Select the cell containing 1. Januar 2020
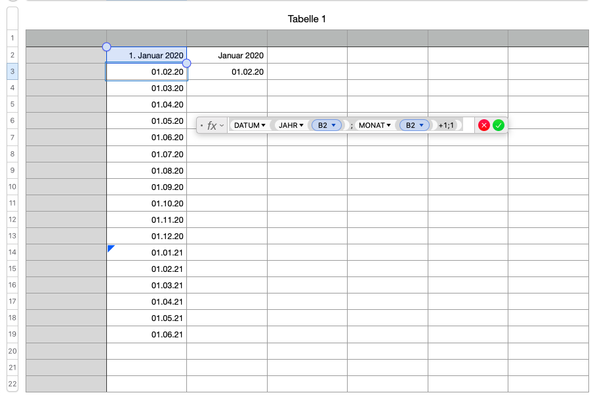Image resolution: width=593 pixels, height=397 pixels. (x=147, y=55)
